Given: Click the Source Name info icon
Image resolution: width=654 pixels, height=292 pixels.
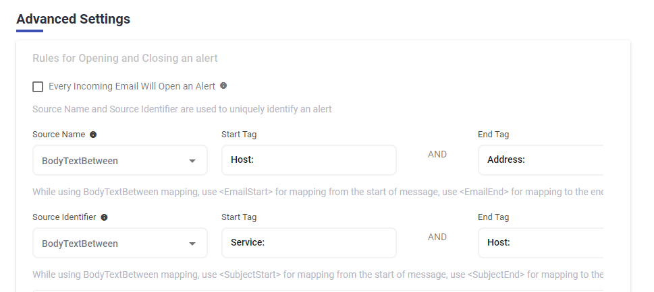Looking at the screenshot, I should 93,135.
